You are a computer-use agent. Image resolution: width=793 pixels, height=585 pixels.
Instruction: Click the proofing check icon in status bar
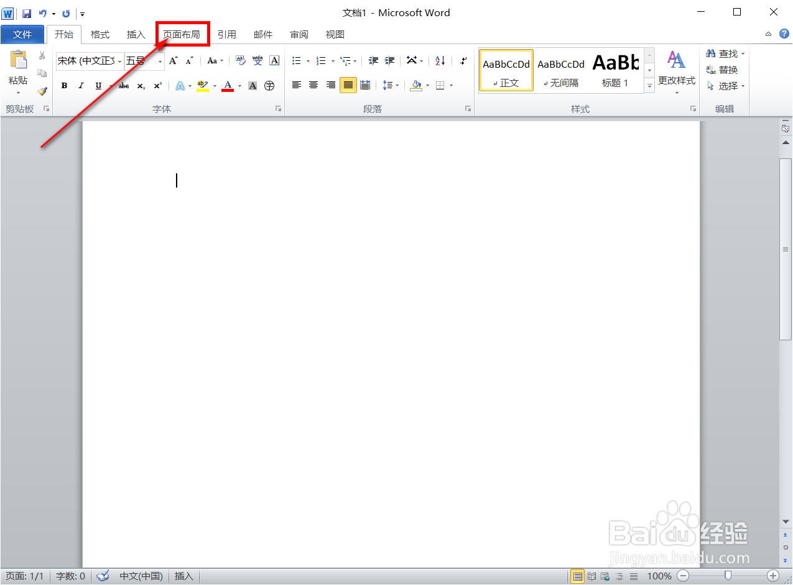coord(103,576)
